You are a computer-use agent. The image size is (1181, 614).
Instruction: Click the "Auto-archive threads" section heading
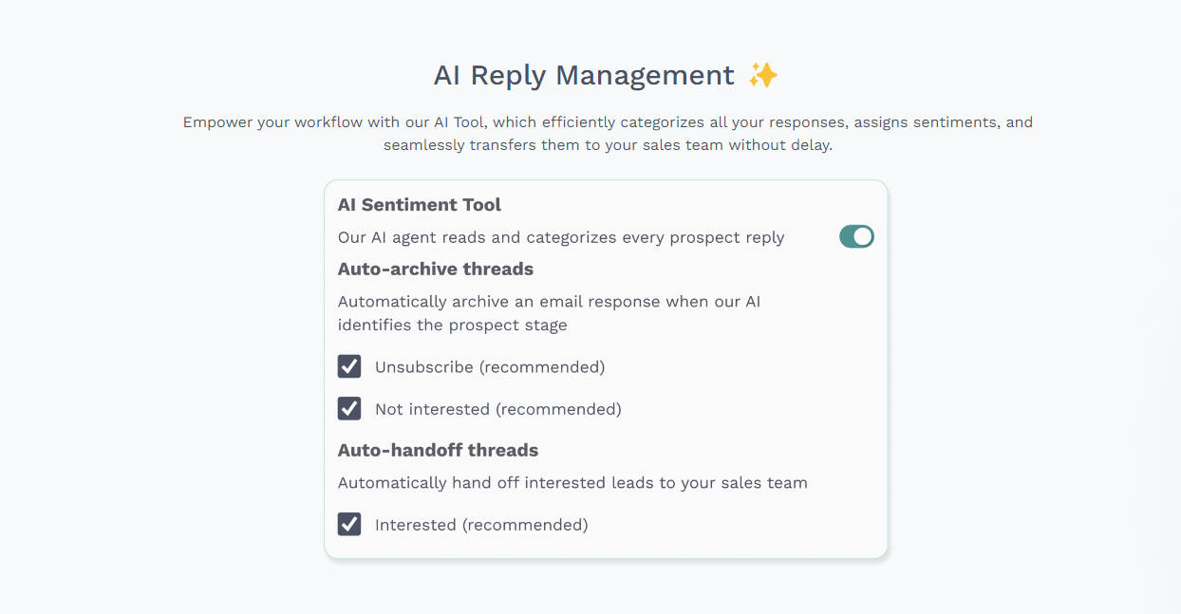pyautogui.click(x=436, y=270)
